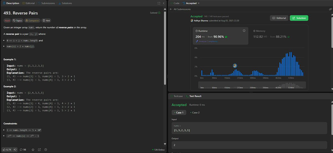Click the Testcase checkbox icon
The height and width of the screenshot is (153, 333).
point(172,96)
